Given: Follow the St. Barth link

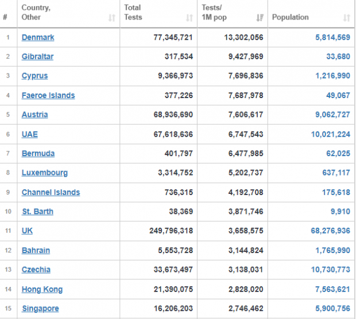Looking at the screenshot, I should (37, 212).
